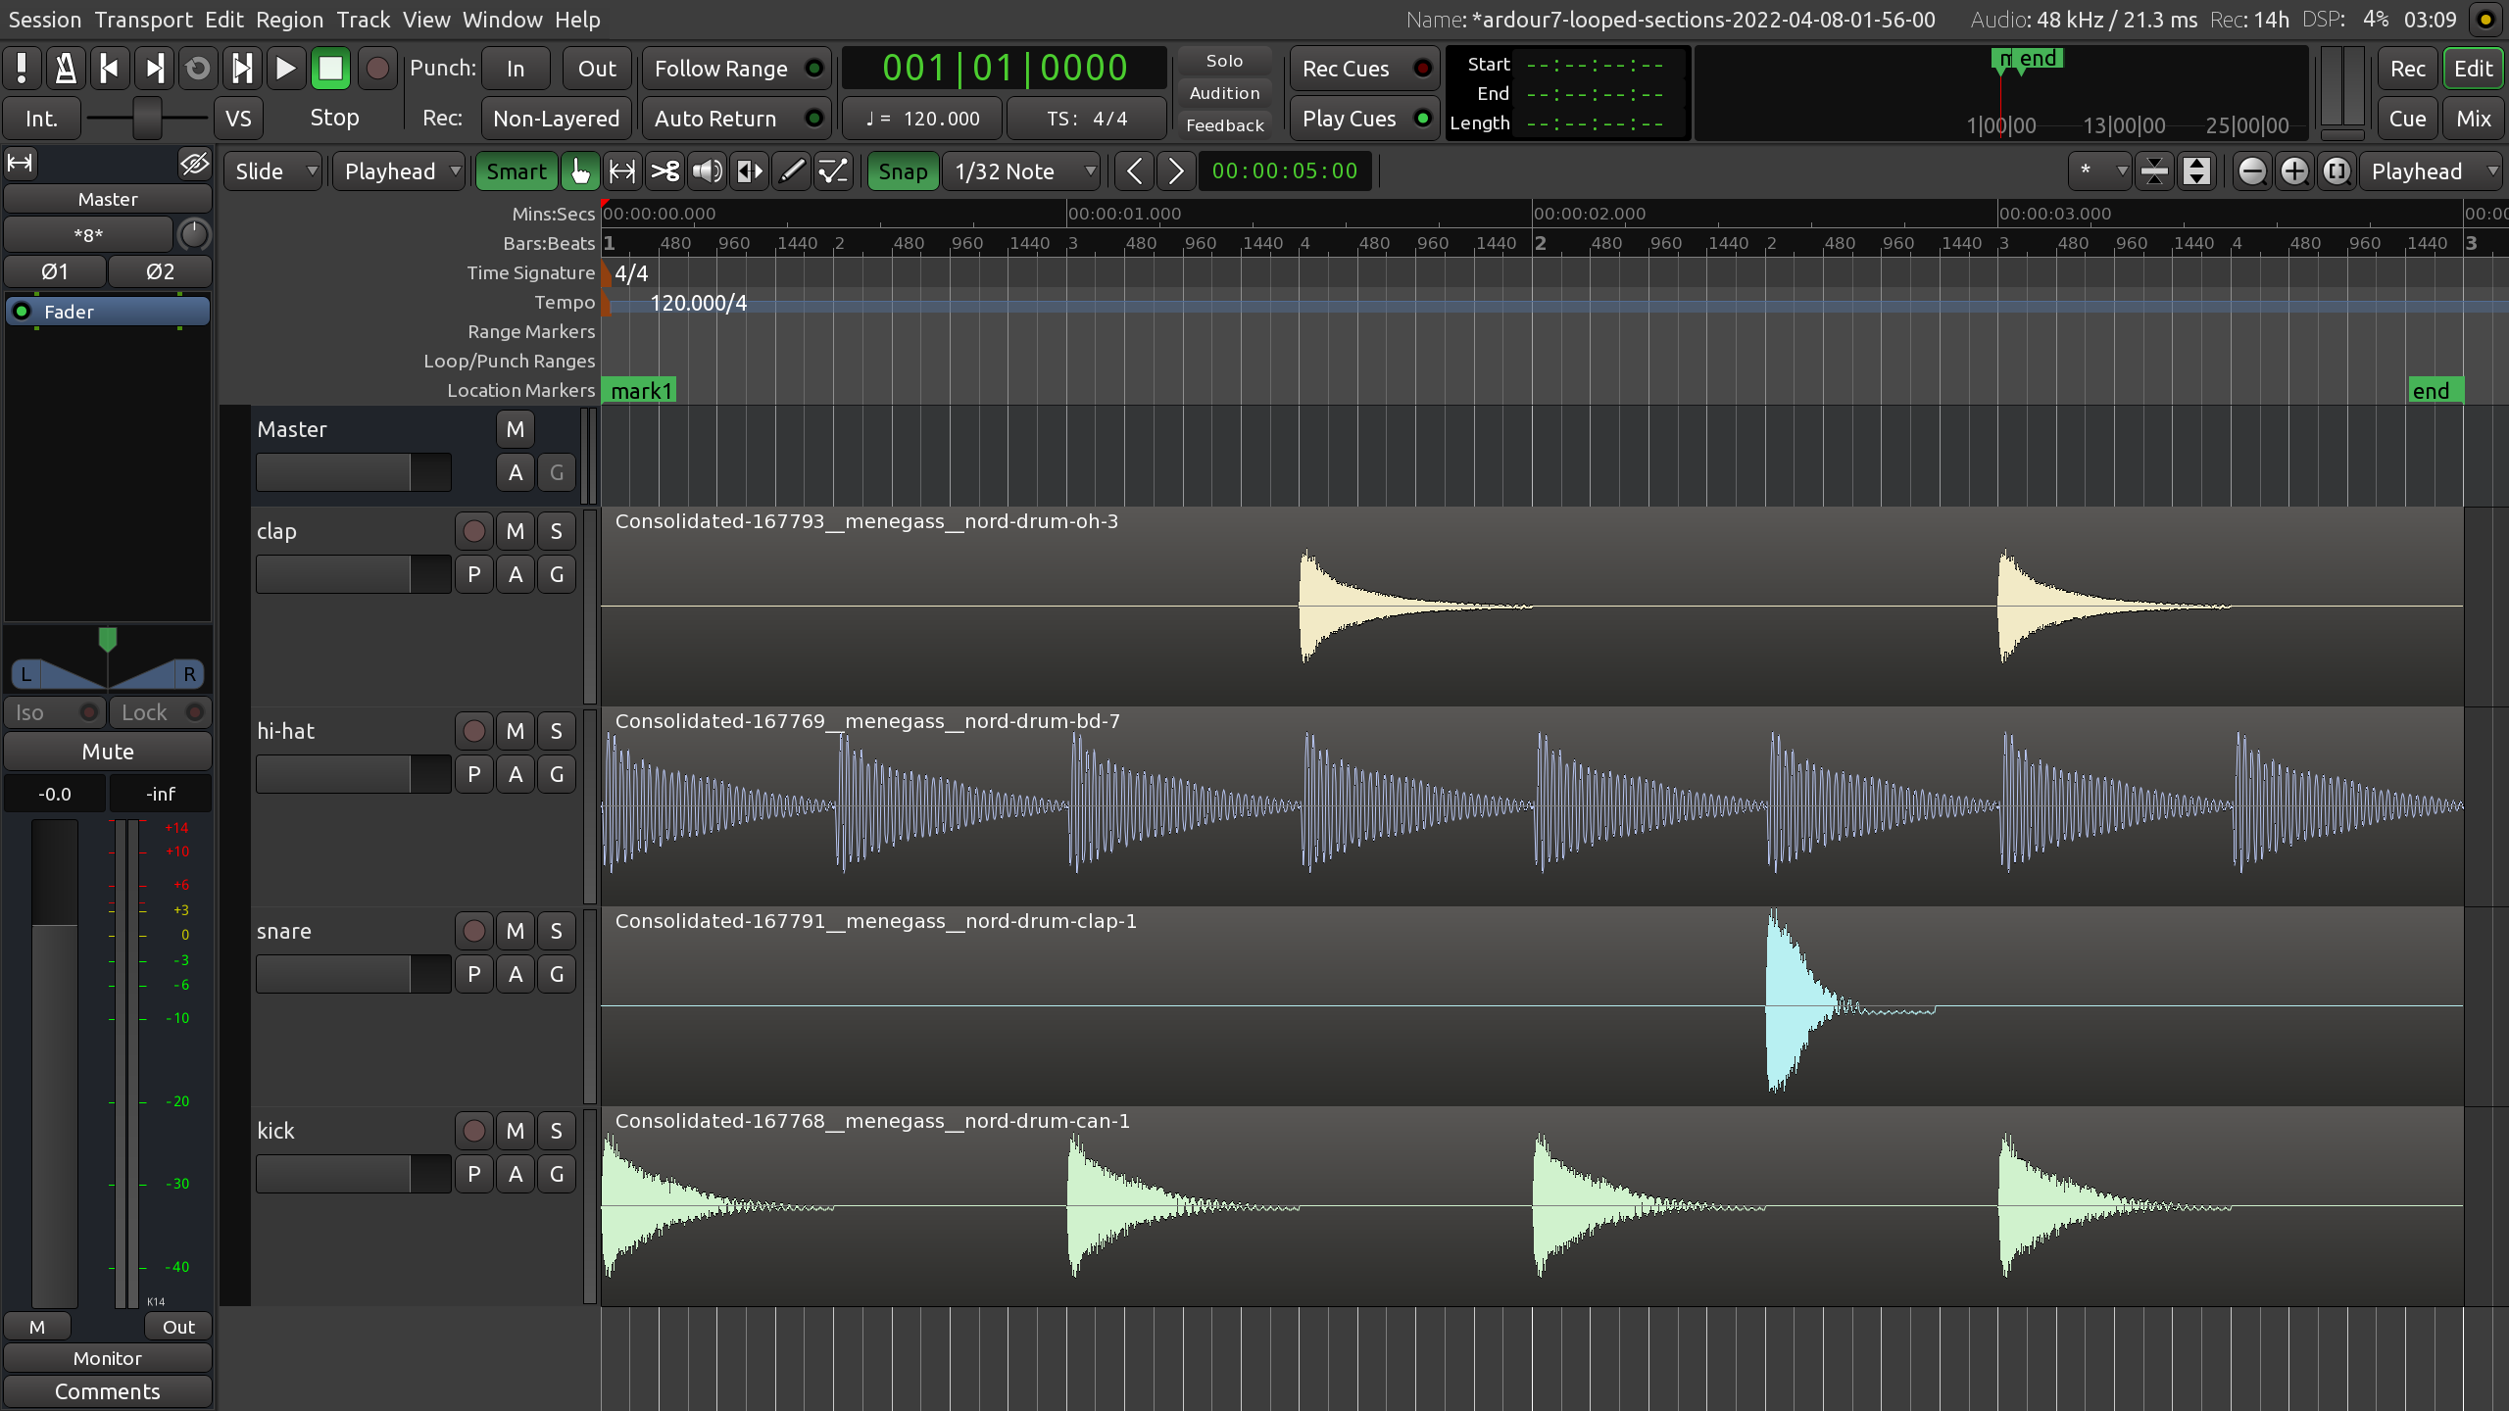Click the Punch In button
Screen dimensions: 2509x1411
tap(516, 69)
